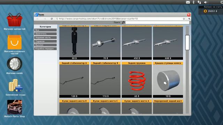
Task: Click the browser logo in title bar
Action: tap(39, 15)
